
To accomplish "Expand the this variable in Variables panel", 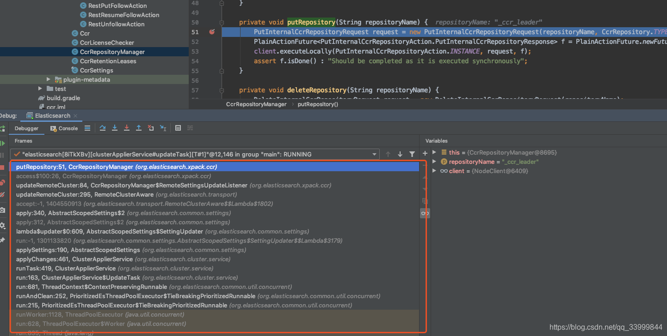I will (x=434, y=152).
